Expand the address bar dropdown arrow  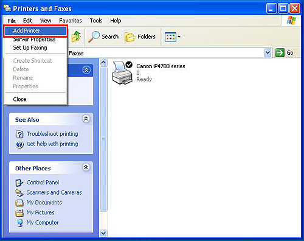pyautogui.click(x=268, y=53)
